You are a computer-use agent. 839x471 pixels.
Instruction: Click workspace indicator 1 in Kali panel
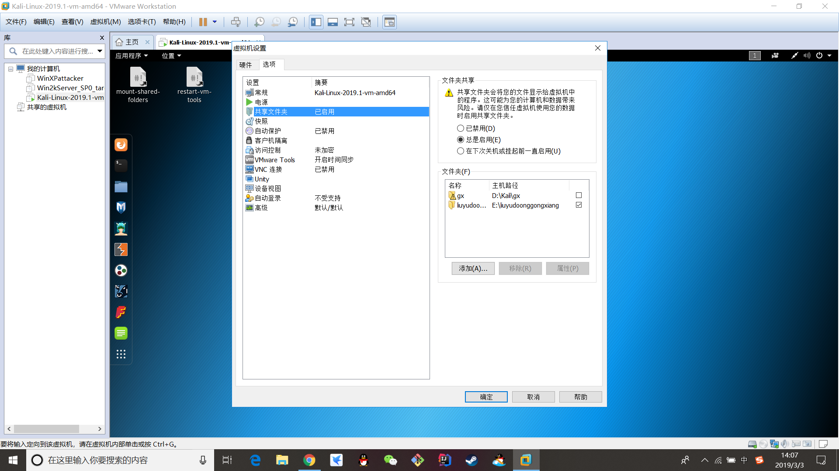point(755,55)
